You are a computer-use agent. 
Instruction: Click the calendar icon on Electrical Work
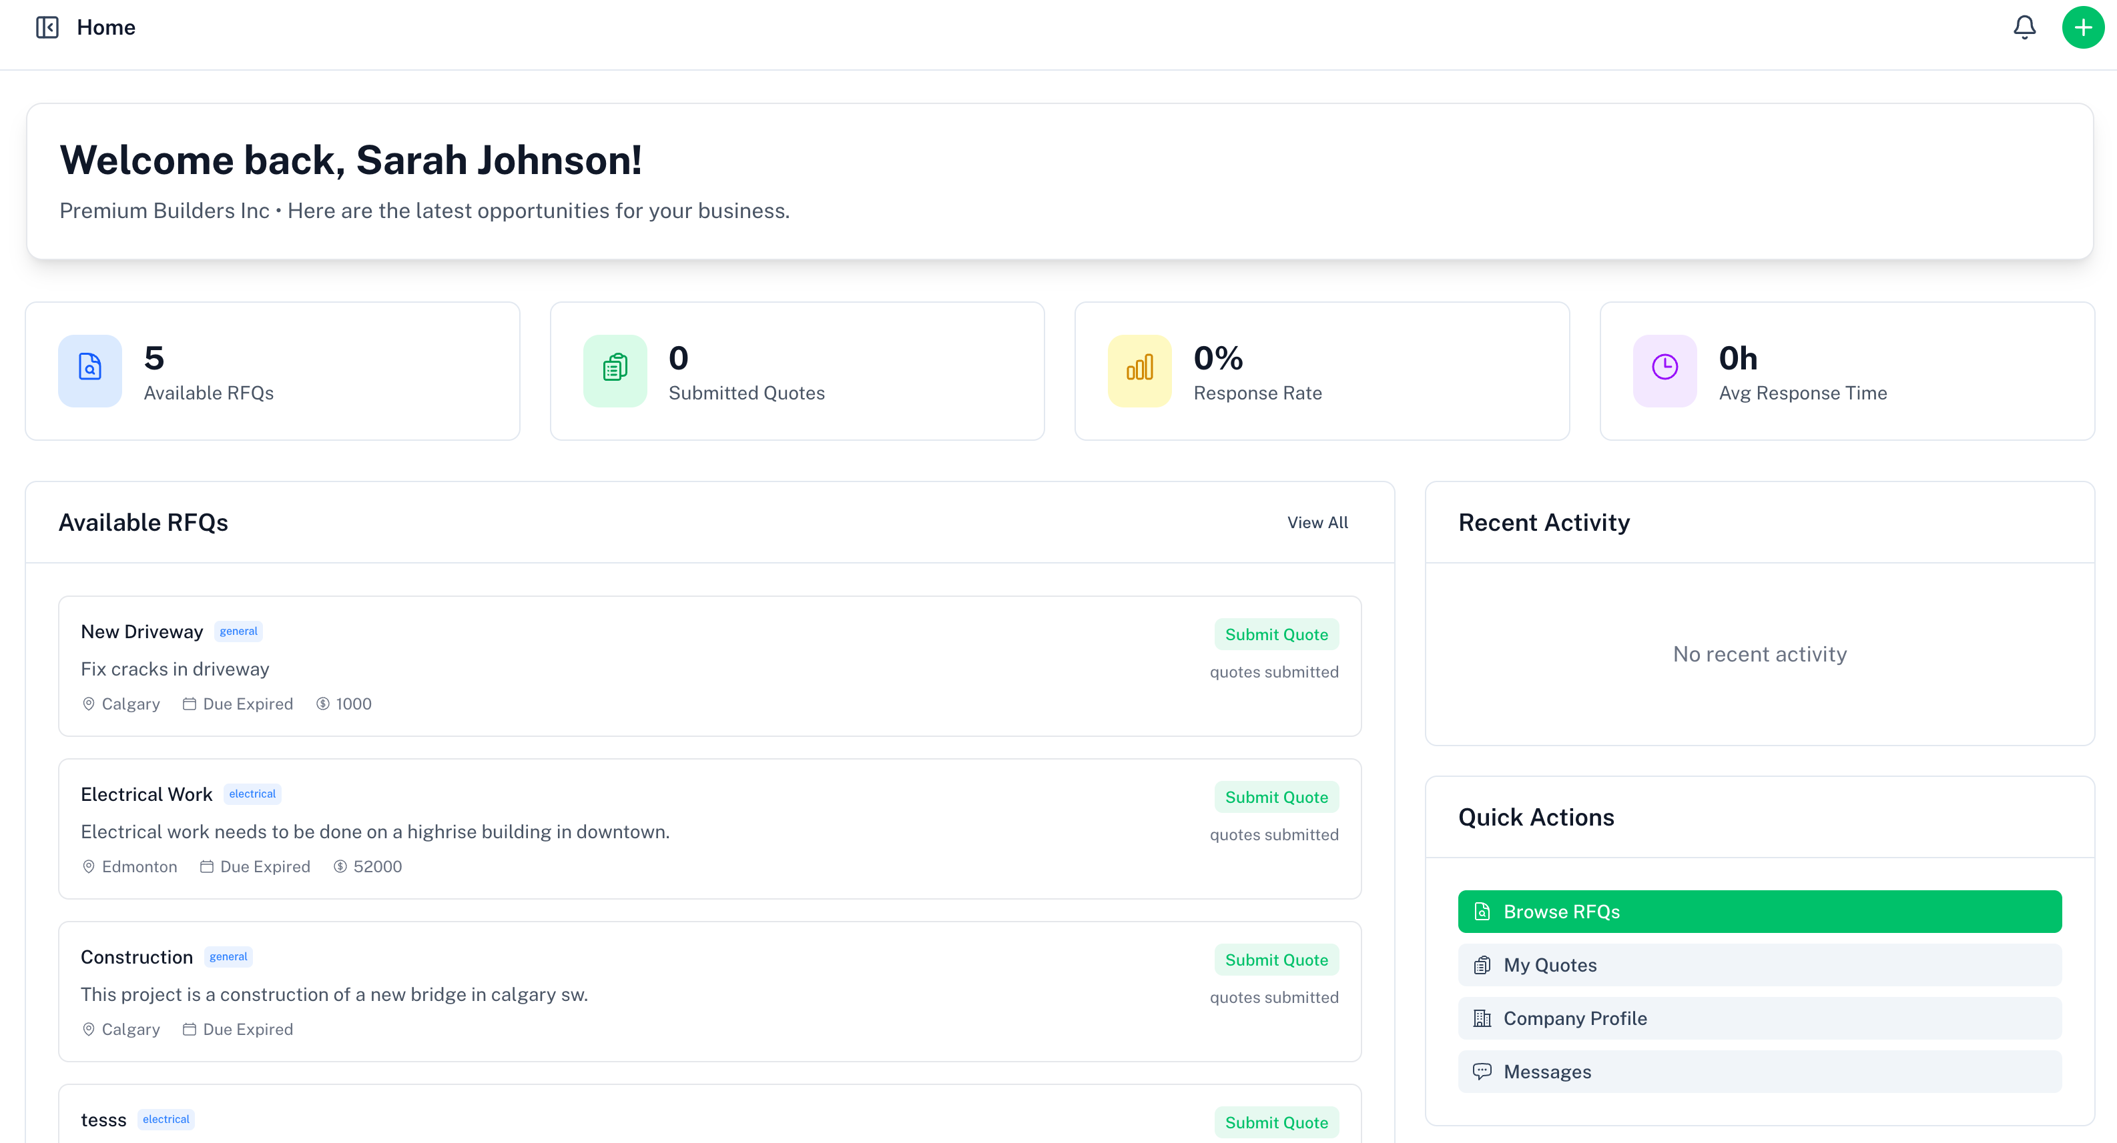pyautogui.click(x=206, y=866)
